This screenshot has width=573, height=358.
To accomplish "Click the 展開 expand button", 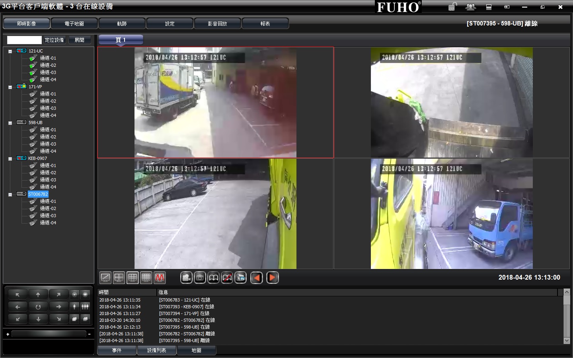I will click(80, 40).
